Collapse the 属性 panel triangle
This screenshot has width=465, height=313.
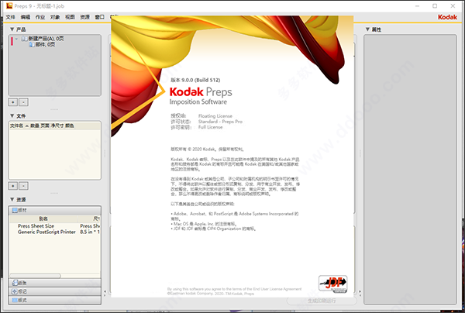pyautogui.click(x=367, y=29)
